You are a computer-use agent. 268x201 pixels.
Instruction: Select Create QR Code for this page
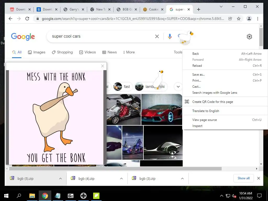tap(225, 102)
